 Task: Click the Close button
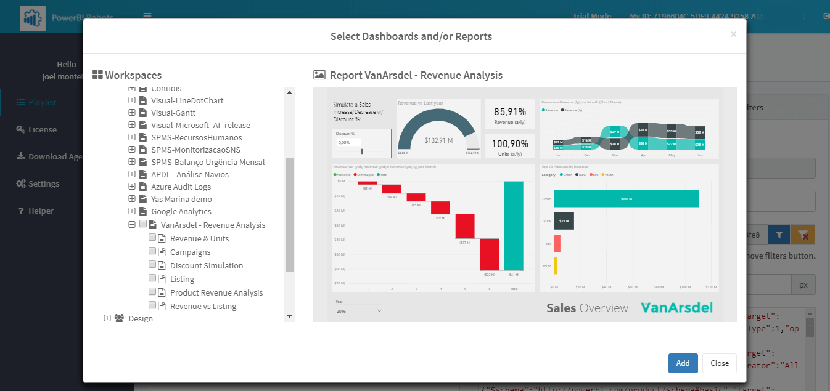[x=719, y=363]
